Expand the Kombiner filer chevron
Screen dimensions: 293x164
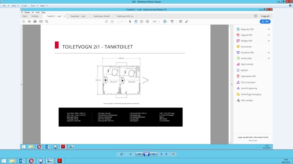[269, 53]
